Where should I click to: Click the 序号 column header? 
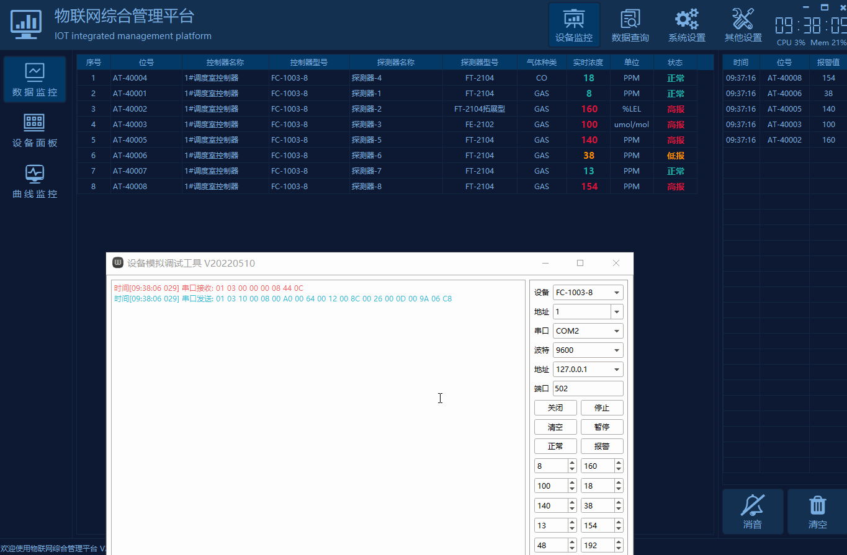coord(94,63)
